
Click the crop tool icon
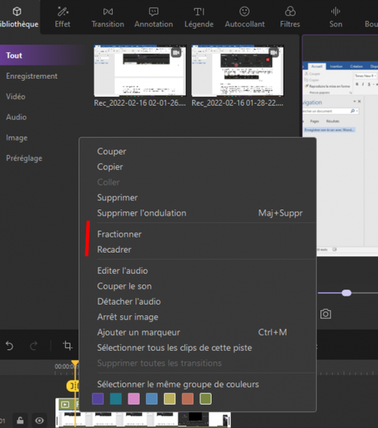(68, 346)
